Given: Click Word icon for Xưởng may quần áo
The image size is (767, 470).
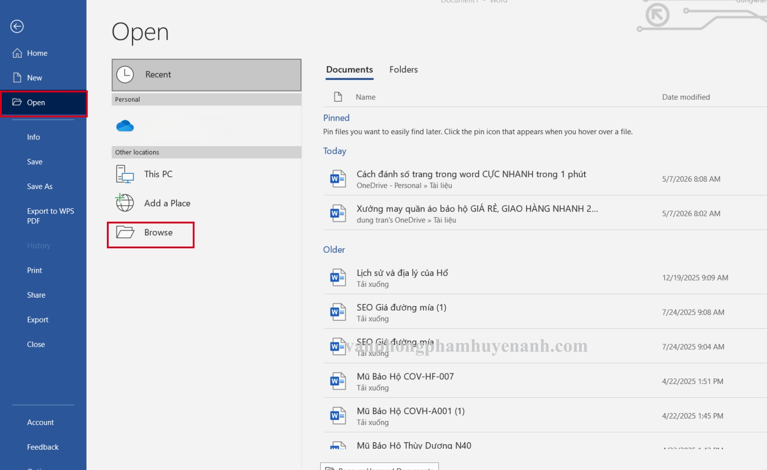Looking at the screenshot, I should coord(338,213).
